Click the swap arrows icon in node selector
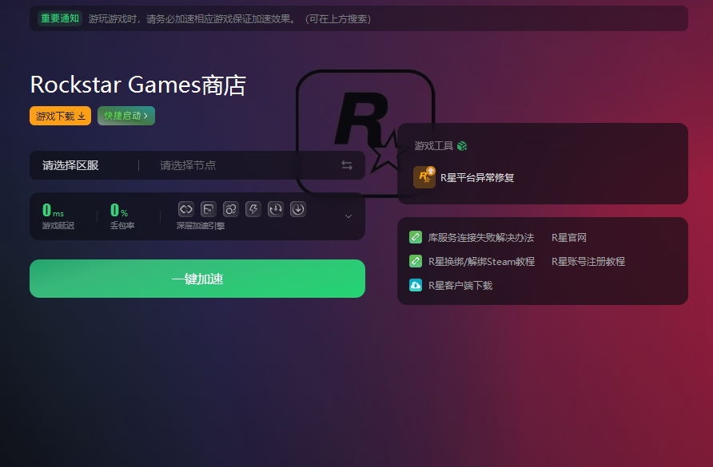The height and width of the screenshot is (467, 713). (x=347, y=165)
